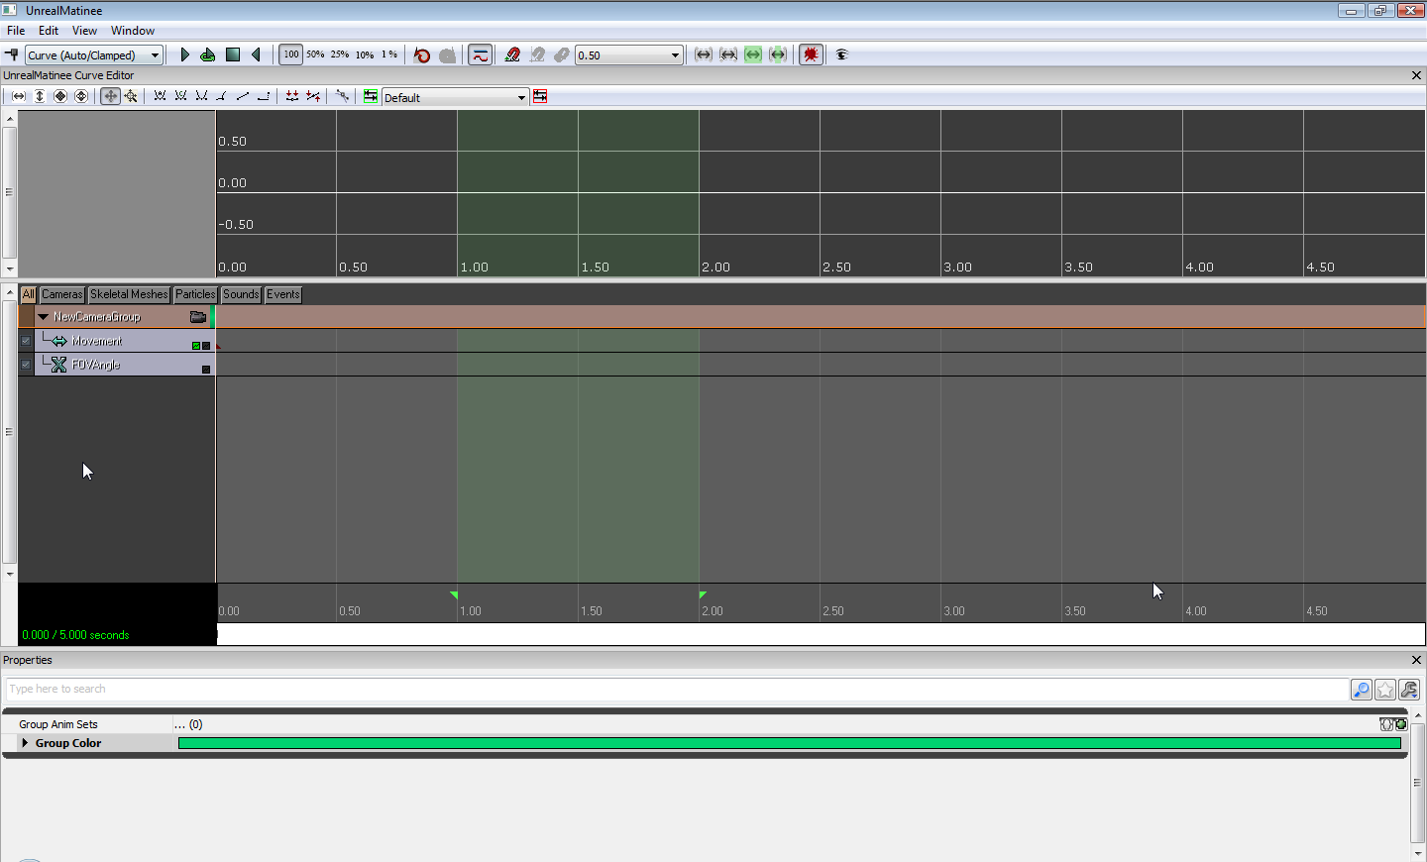The height and width of the screenshot is (862, 1427).
Task: Open the File menu
Action: pos(16,31)
